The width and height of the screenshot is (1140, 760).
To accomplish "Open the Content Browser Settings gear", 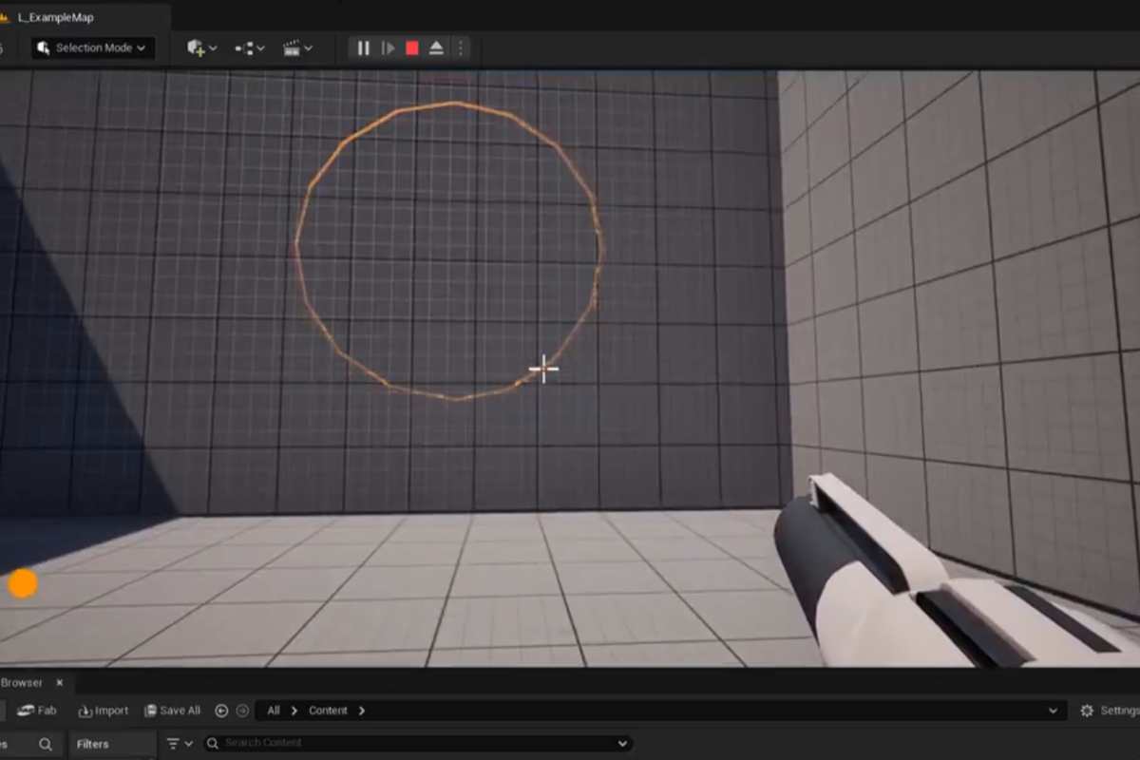I will [x=1086, y=710].
